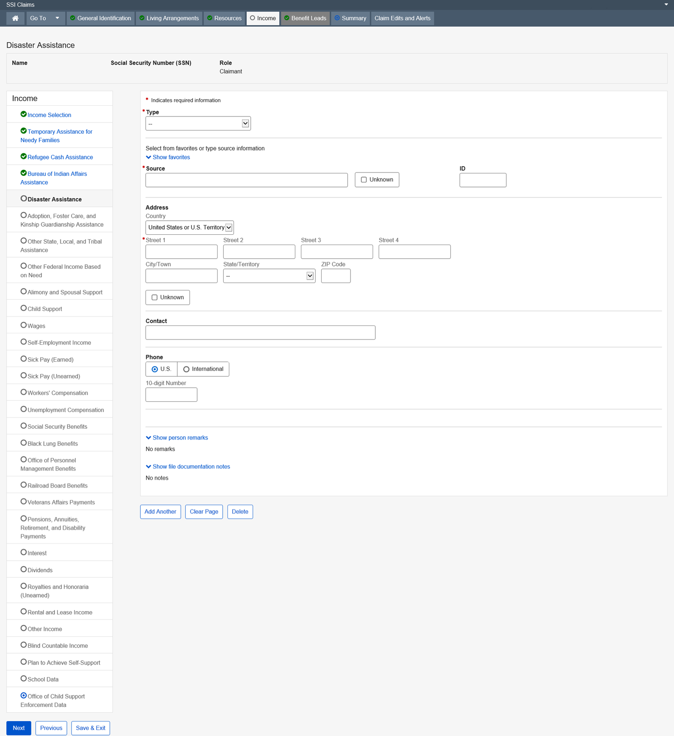674x736 pixels.
Task: Click the blue status icon for Office of Child Support Enforcement Data
Action: click(x=23, y=695)
